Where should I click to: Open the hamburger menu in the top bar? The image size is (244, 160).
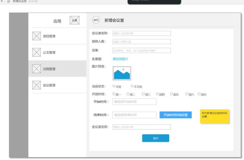(9, 1)
